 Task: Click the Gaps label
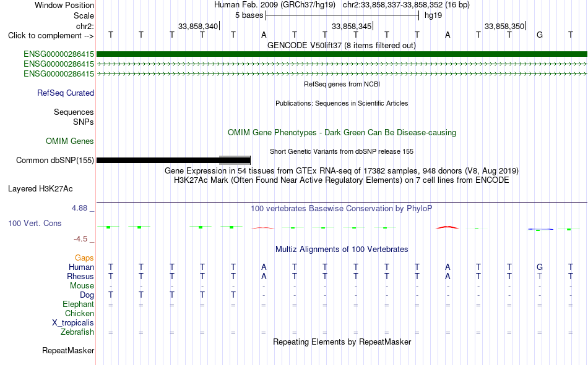click(84, 258)
